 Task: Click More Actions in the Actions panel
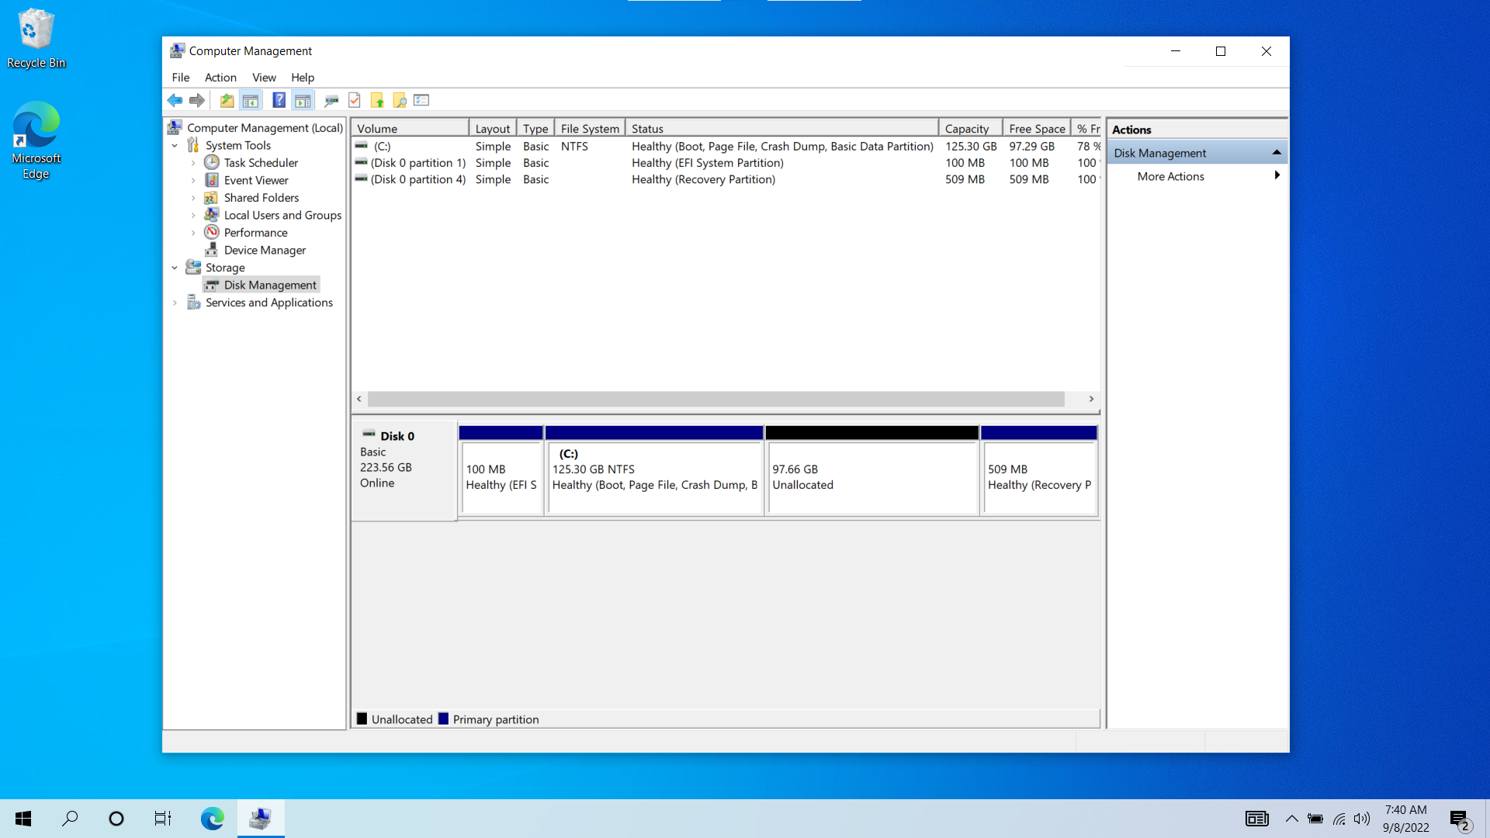click(x=1171, y=175)
